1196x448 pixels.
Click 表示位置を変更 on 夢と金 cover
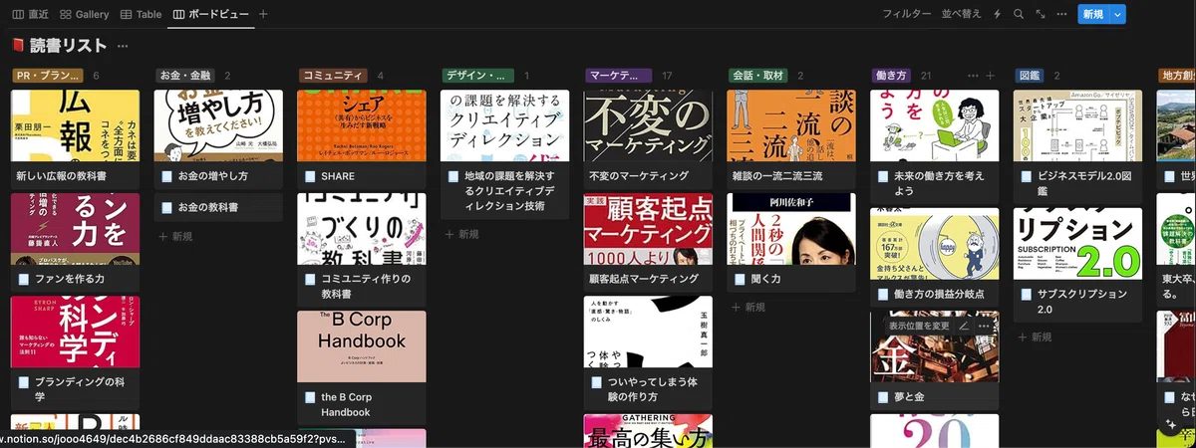coord(919,326)
